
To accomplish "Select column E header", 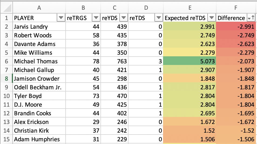I will pos(190,8).
